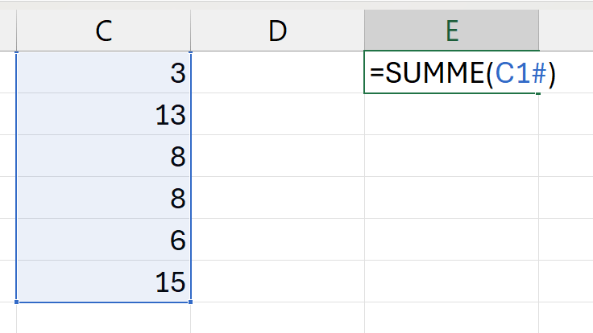
Task: Select the column E header
Action: [x=451, y=31]
